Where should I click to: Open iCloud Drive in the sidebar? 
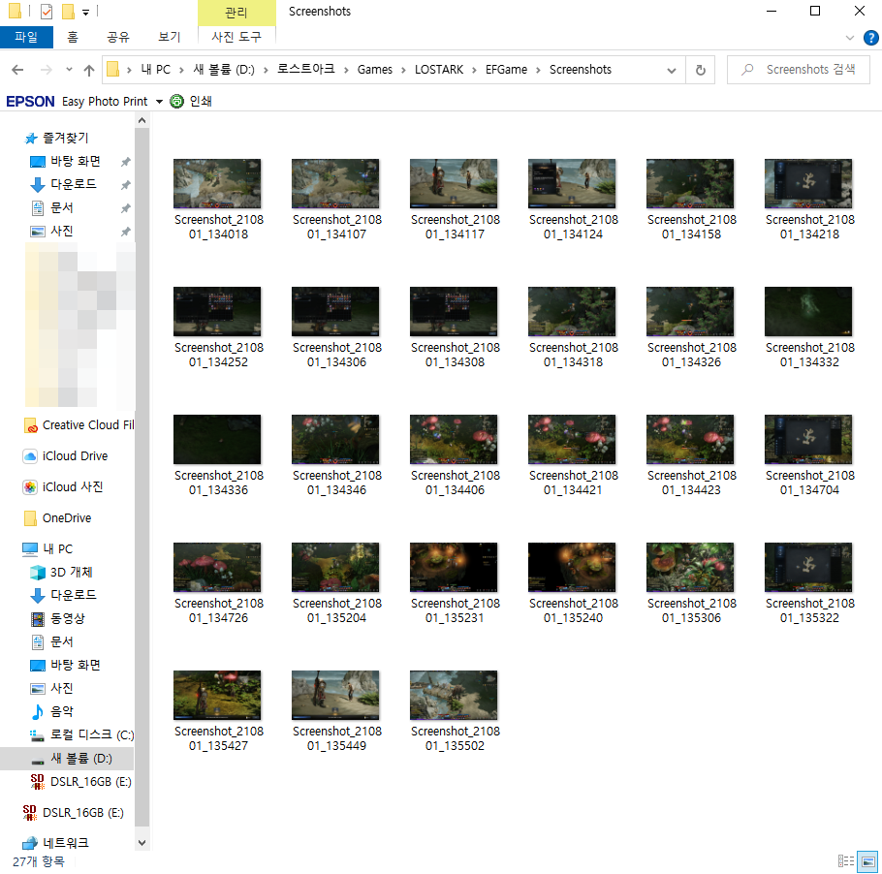click(x=65, y=456)
